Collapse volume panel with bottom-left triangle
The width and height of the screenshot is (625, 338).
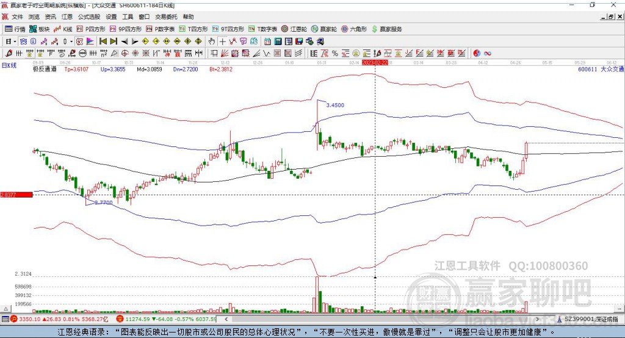6,309
